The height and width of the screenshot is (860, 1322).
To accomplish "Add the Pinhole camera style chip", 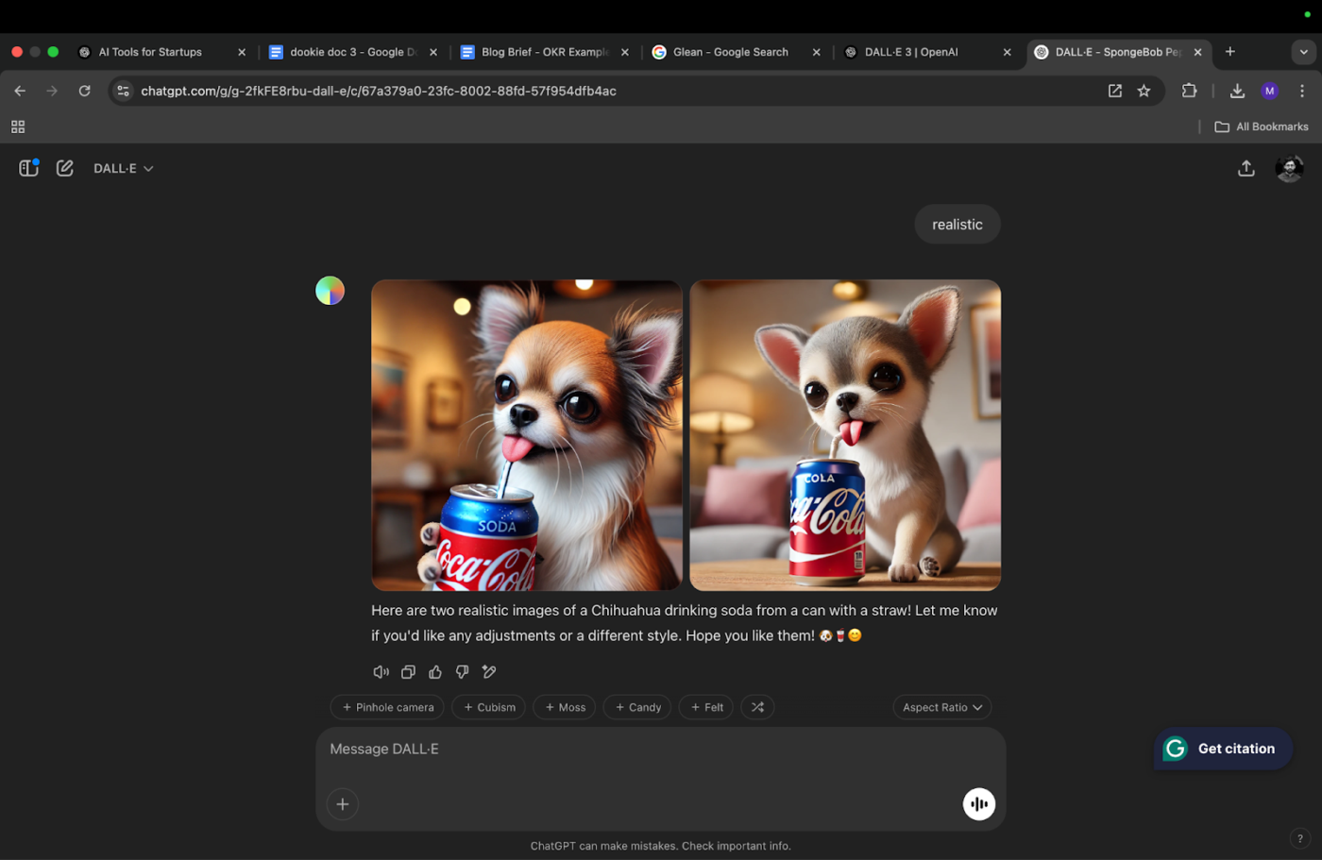I will tap(388, 707).
